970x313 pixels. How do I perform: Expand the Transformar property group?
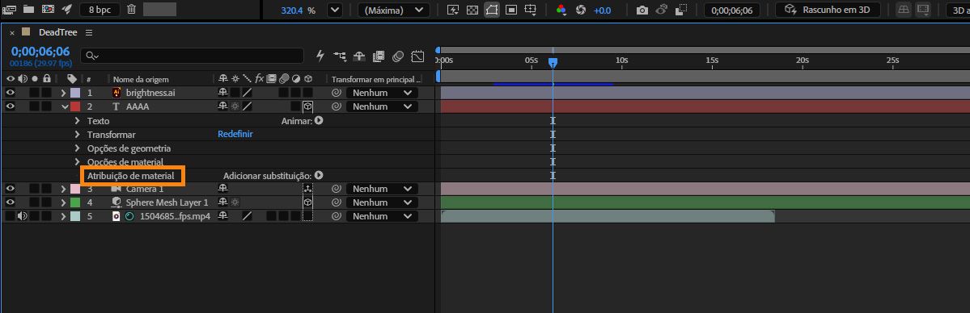click(78, 135)
